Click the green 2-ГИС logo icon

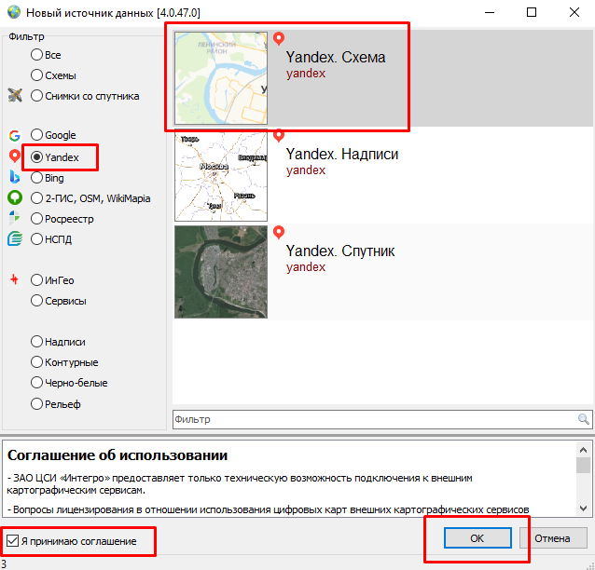pos(15,197)
